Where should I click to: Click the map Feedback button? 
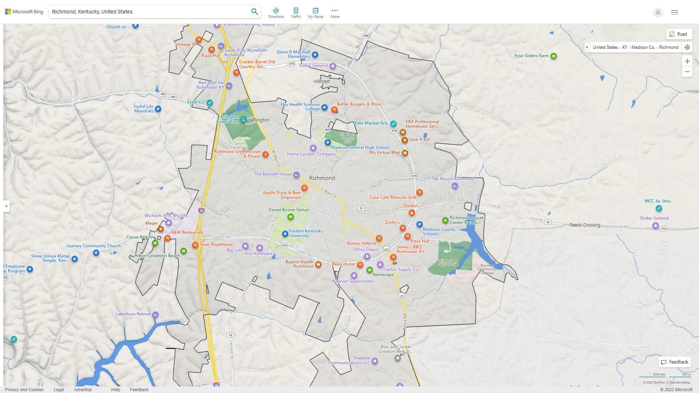[675, 362]
